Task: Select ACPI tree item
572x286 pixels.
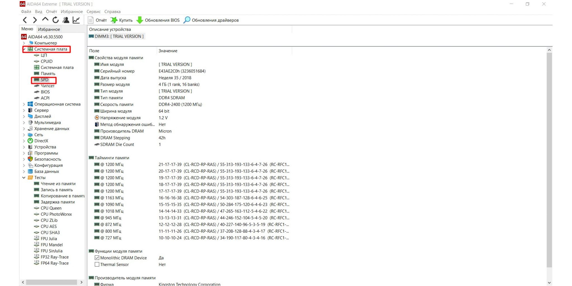Action: pyautogui.click(x=45, y=98)
